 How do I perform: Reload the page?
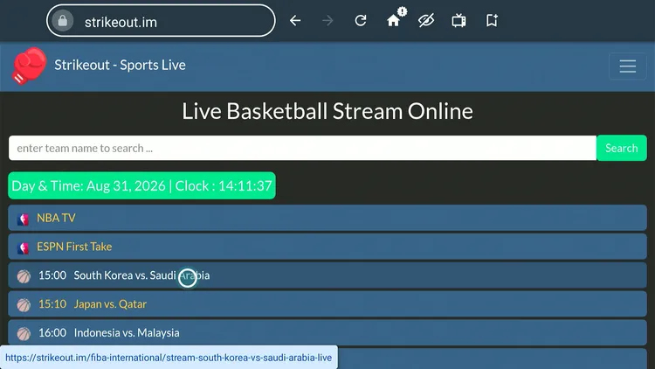pyautogui.click(x=361, y=20)
